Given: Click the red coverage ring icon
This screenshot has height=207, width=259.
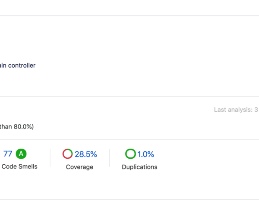Looking at the screenshot, I should click(x=68, y=154).
